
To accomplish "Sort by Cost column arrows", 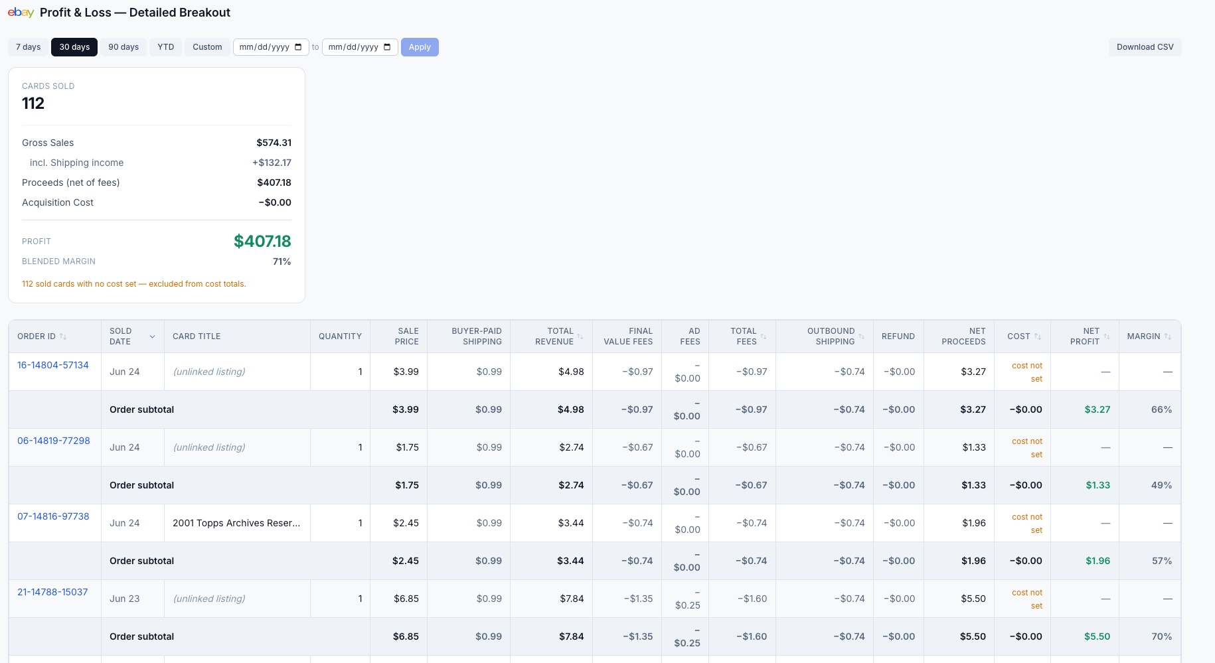I will pos(1038,336).
